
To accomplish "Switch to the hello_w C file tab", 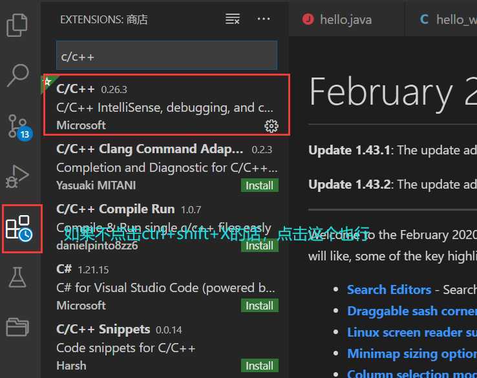I will point(441,19).
